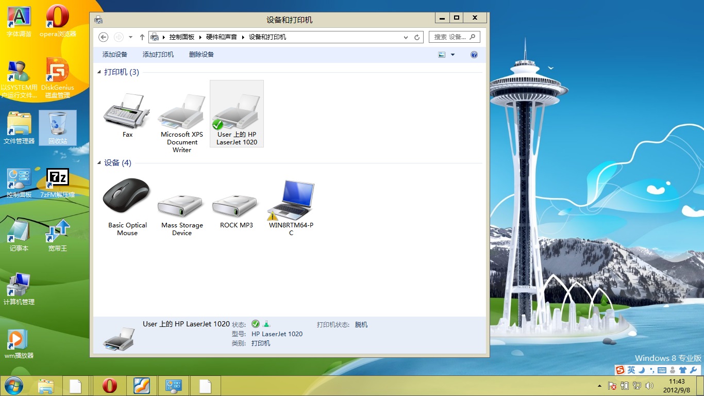Image resolution: width=704 pixels, height=396 pixels.
Task: Open the 字体调谐 desktop shortcut
Action: click(x=19, y=21)
